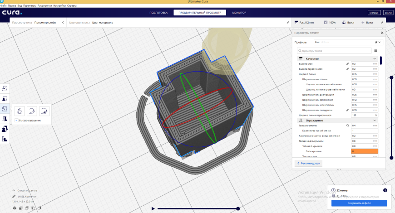Click the three-dot panel resize handle
The image size is (395, 213).
pos(339,169)
